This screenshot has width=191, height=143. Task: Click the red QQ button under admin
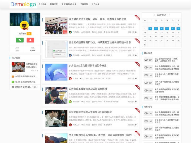30,40
